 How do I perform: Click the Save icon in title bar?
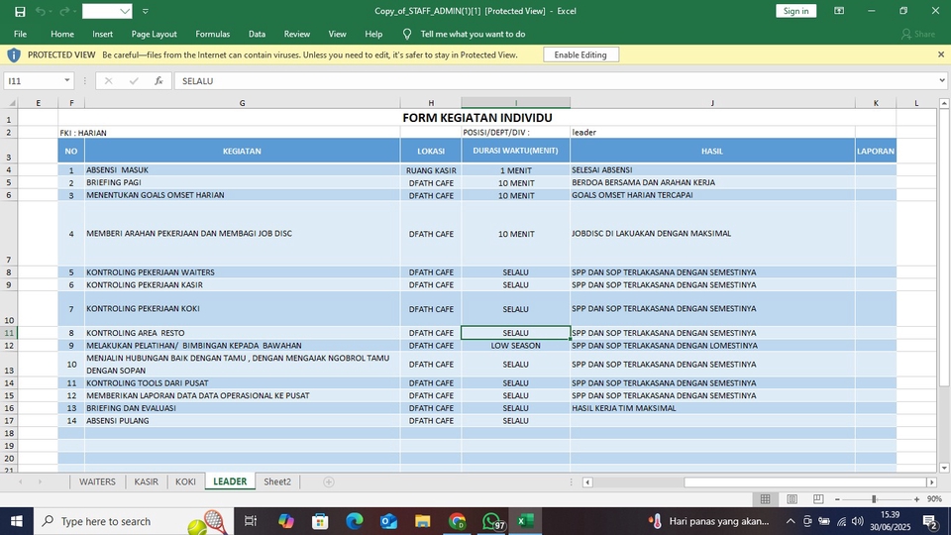[x=20, y=12]
